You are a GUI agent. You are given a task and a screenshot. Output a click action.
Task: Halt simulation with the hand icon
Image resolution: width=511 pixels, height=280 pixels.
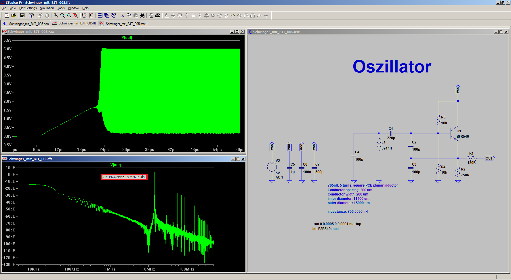[47, 16]
